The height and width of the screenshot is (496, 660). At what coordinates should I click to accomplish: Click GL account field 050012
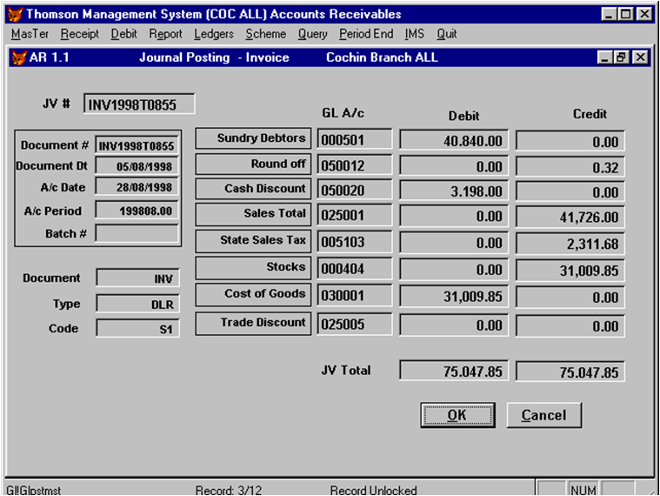(355, 164)
